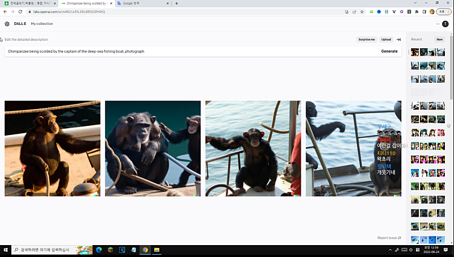Click the Generate button

[389, 51]
